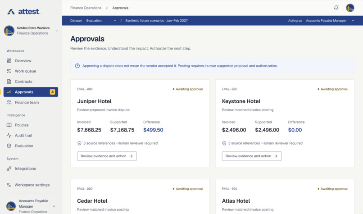Click the Evaluation shield icon
The image size is (363, 214).
click(9, 146)
